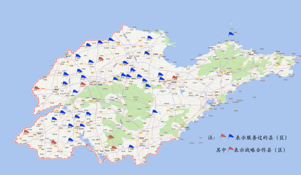The image size is (301, 175).
Task: Click the blue flag on the island north of Yantai
Action: point(231,34)
